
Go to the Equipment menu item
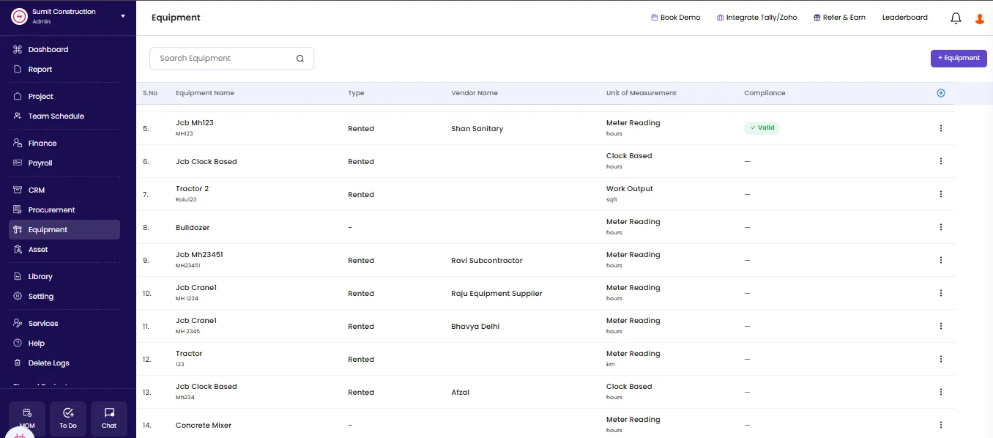[64, 230]
